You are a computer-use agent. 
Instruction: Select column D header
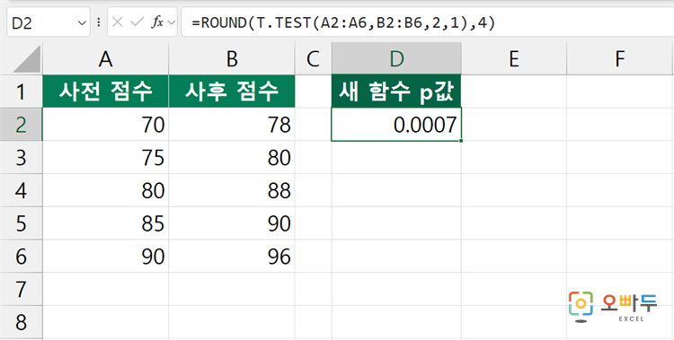[396, 59]
